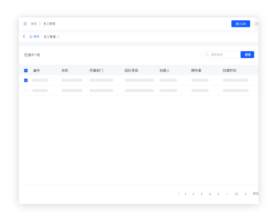Uncheck the first row checkbox
Viewport: 271px width, 218px height.
[26, 80]
